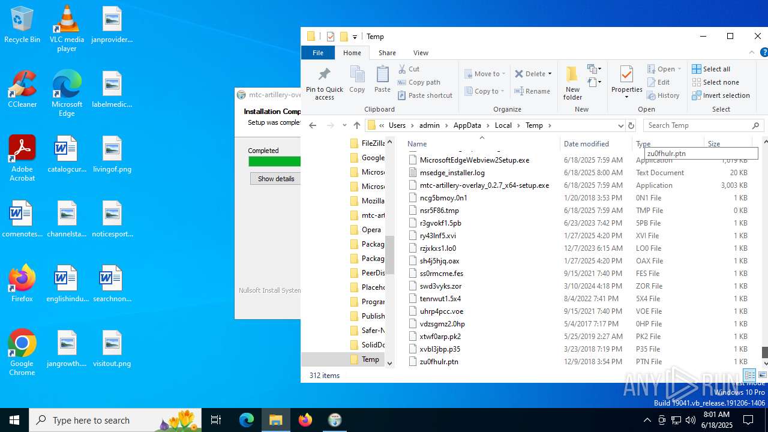The image size is (768, 432).
Task: Click Show details in installer window
Action: tap(276, 179)
